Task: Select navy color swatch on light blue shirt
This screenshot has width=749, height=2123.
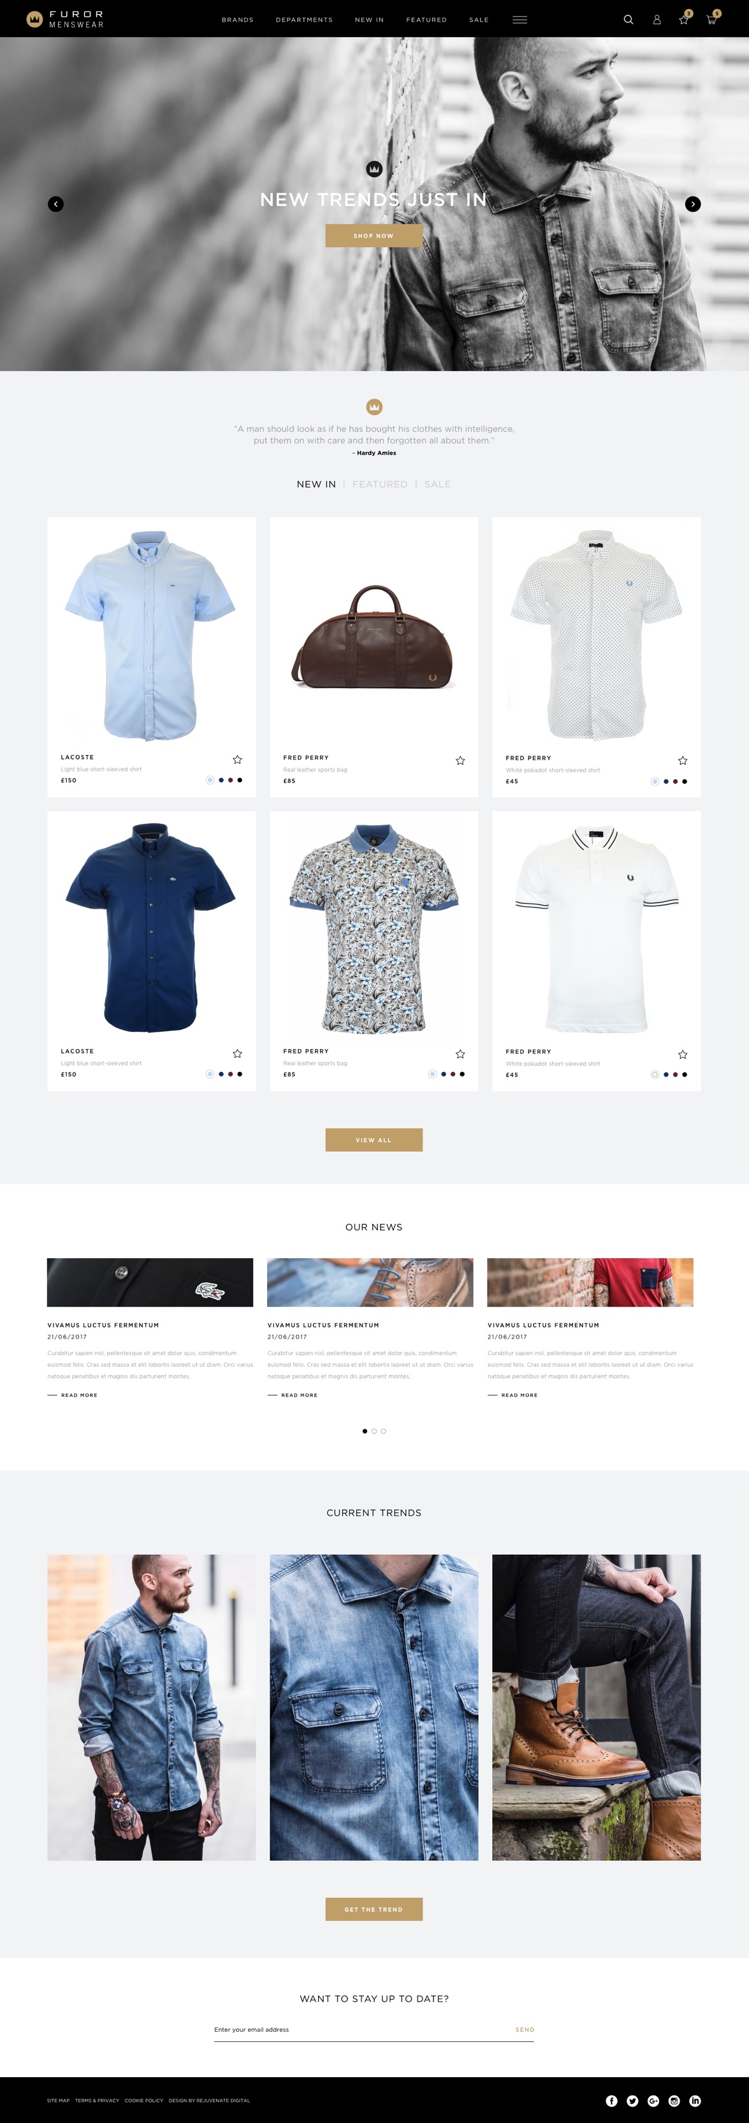Action: 221,780
